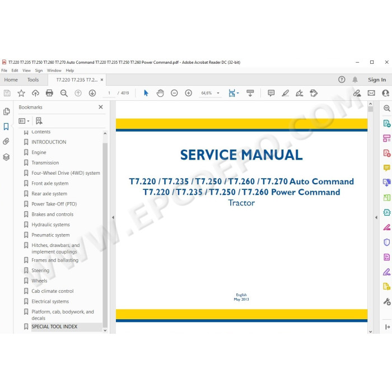Screen dimensions: 392x392
Task: Open the layers panel
Action: tap(6, 157)
